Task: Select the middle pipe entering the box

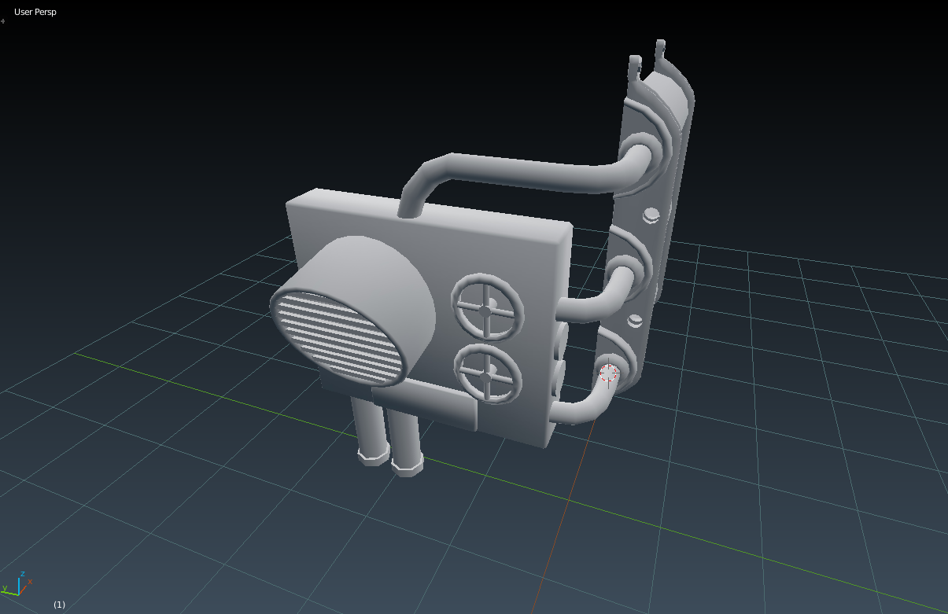Action: coord(594,295)
